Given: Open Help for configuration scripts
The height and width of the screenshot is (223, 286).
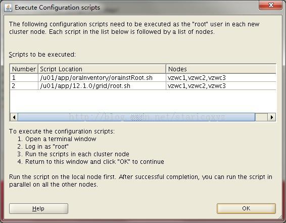Looking at the screenshot, I should click(x=38, y=208).
